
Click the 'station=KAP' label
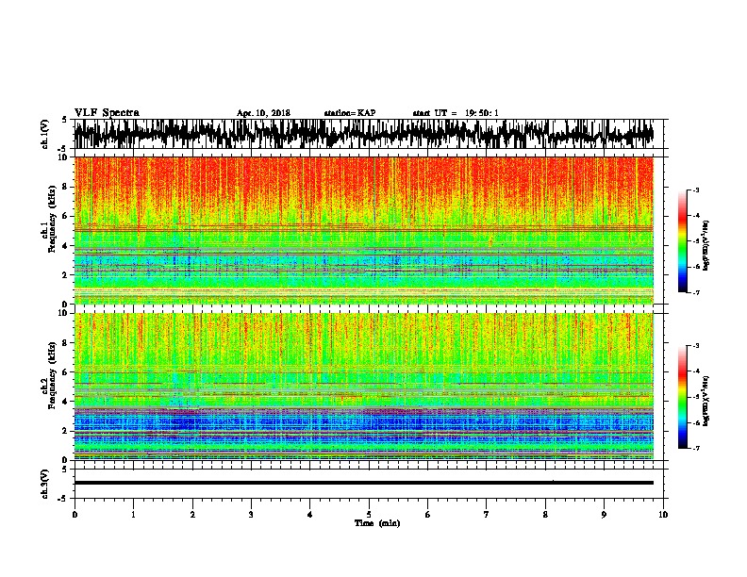350,113
